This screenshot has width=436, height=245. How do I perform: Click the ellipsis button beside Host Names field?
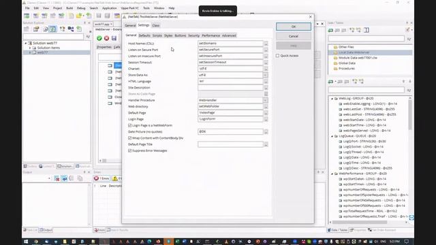pyautogui.click(x=266, y=44)
